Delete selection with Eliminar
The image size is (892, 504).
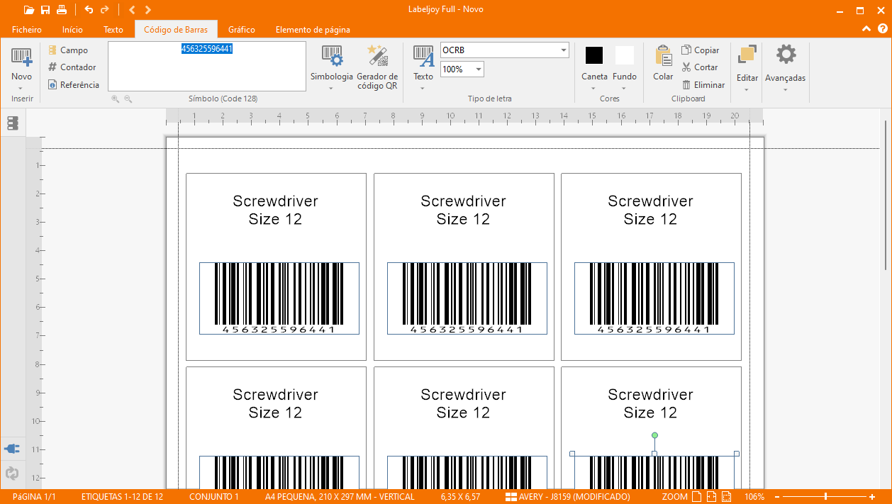tap(703, 84)
